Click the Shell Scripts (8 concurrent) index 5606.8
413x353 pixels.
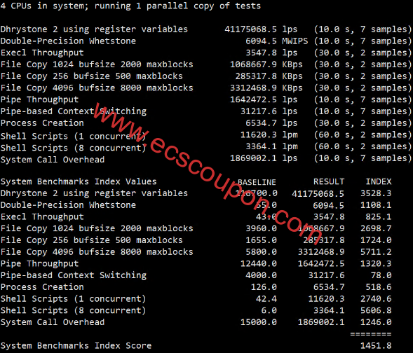click(x=376, y=310)
